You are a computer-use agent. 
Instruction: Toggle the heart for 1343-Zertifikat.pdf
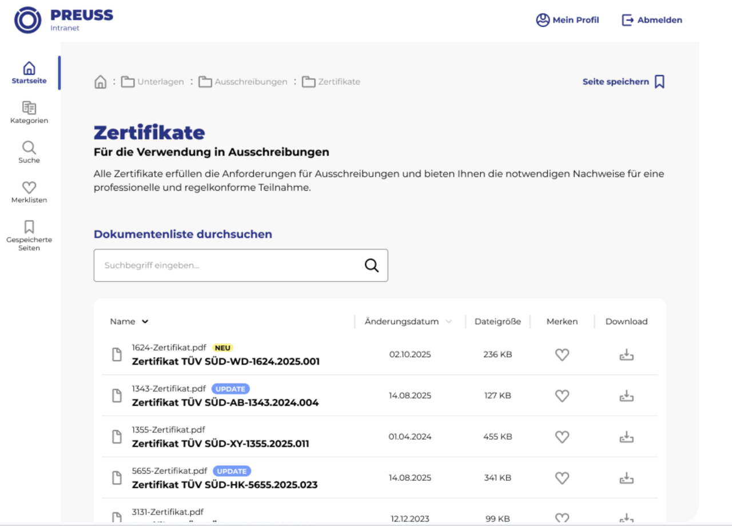click(562, 396)
